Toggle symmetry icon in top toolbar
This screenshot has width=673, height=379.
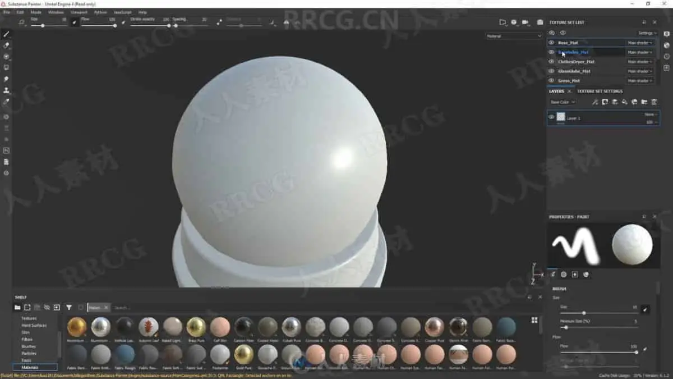point(287,22)
